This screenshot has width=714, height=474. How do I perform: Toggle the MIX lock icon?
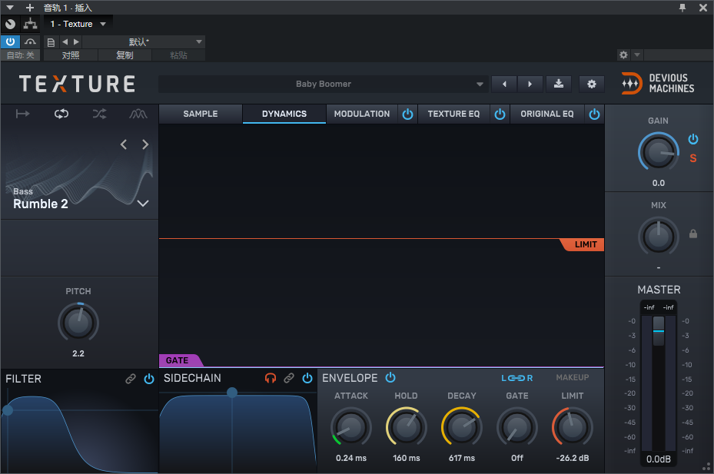point(693,234)
